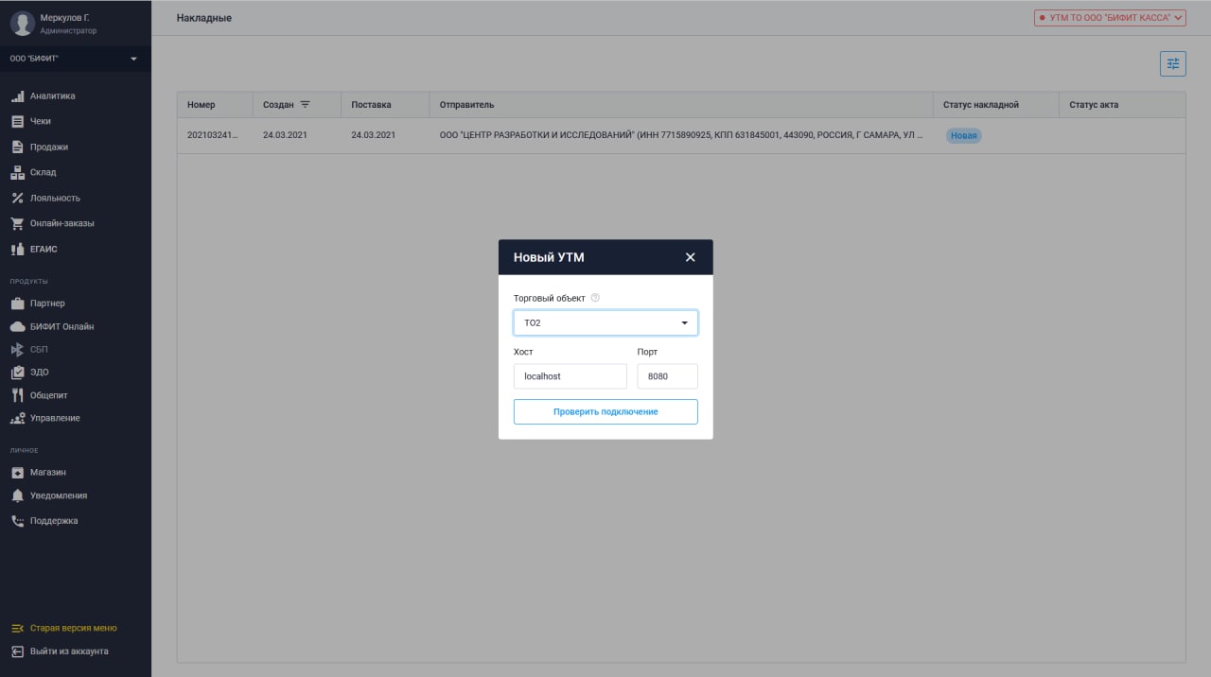
Task: Click the user avatar for Меркулов Г.
Action: coord(23,23)
